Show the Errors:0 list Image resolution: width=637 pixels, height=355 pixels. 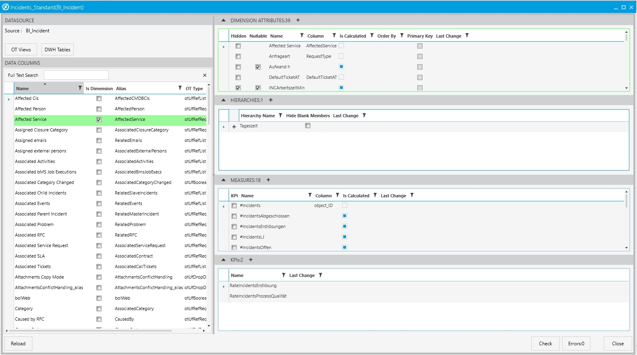(x=576, y=343)
